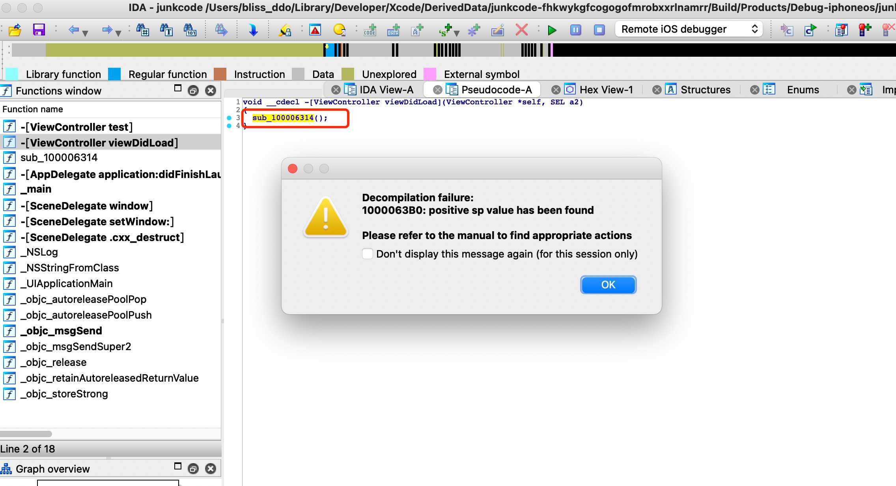Close the IDA View-A tab
Viewport: 896px width, 486px height.
[x=336, y=90]
